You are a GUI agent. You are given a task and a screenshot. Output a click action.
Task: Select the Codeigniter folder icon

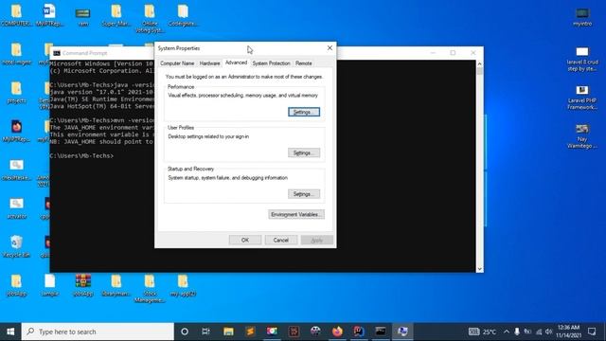point(183,15)
